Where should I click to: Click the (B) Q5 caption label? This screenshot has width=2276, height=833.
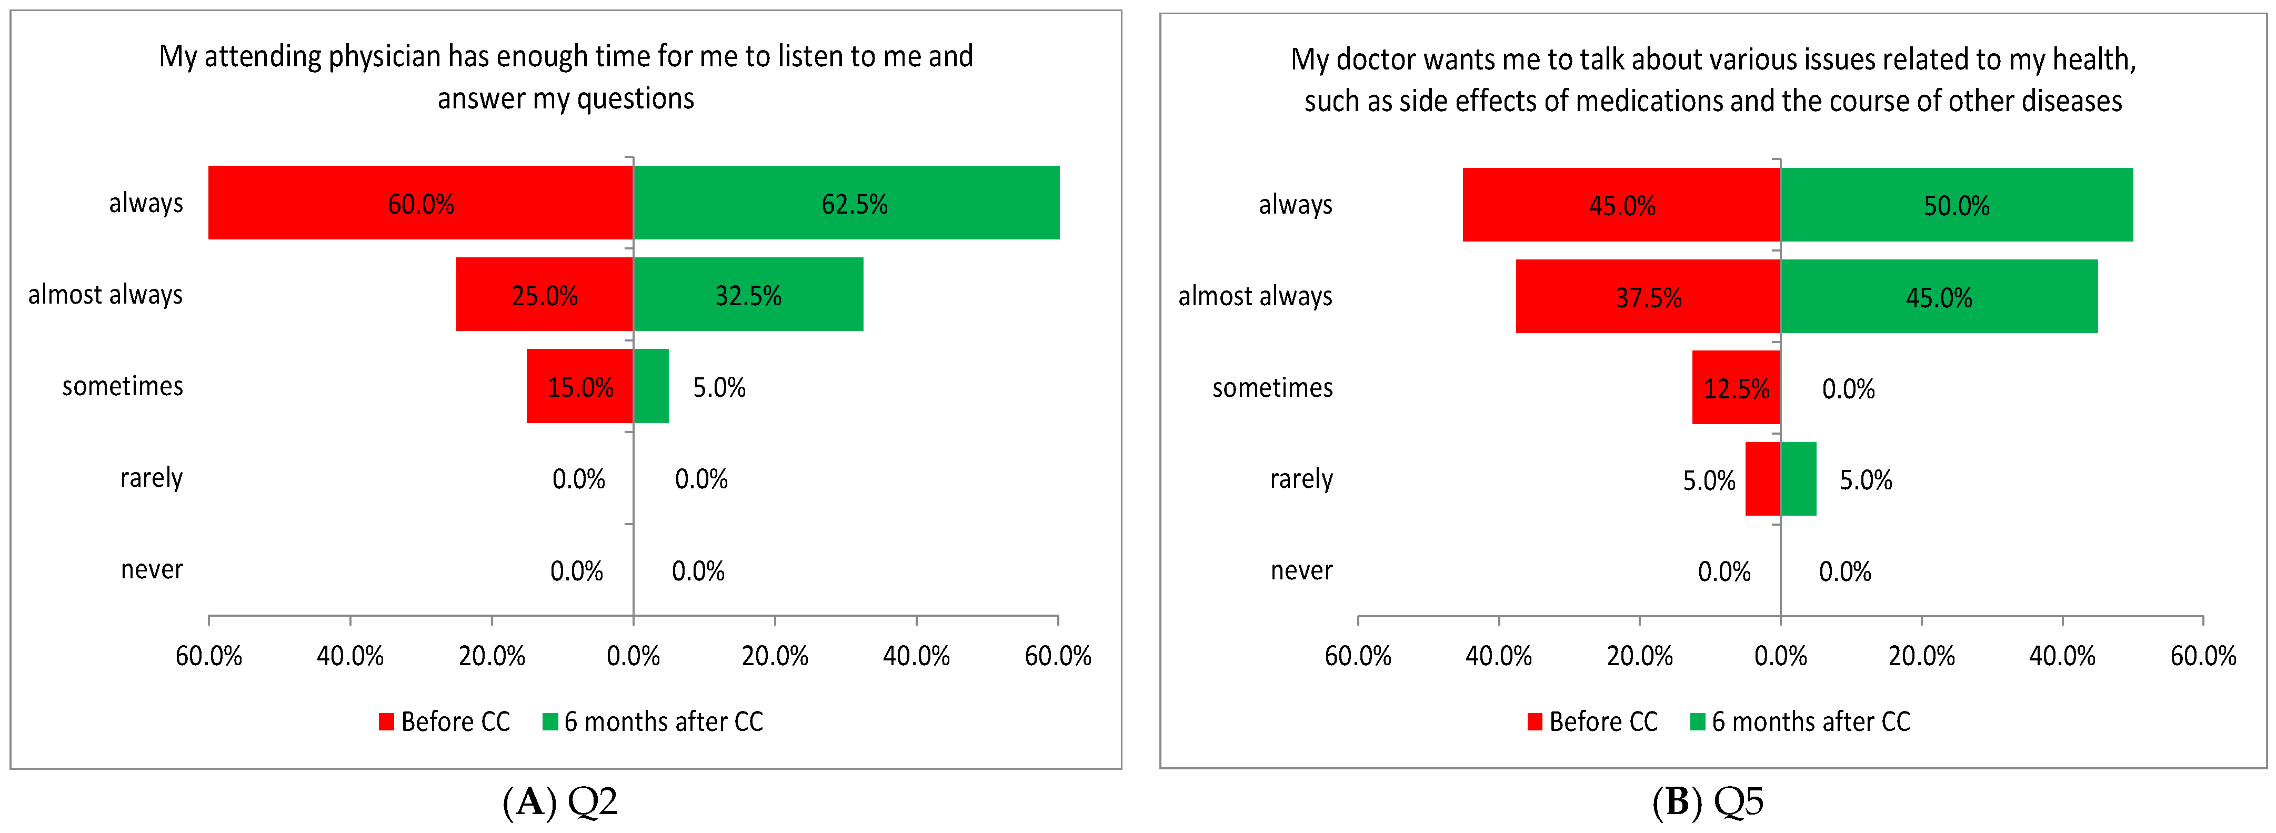point(1708,801)
